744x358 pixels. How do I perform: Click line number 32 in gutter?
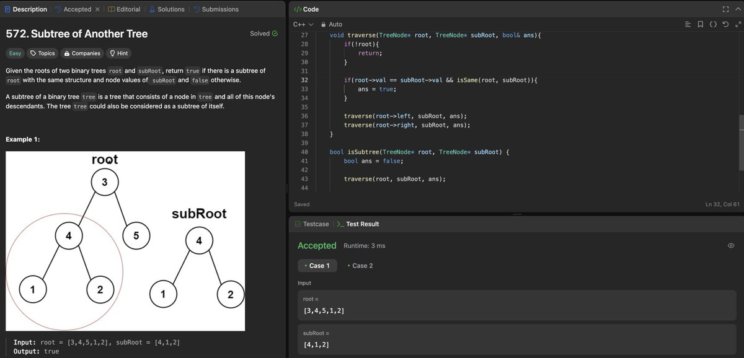(x=304, y=81)
